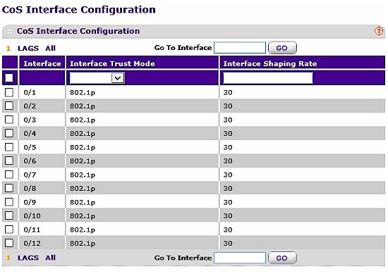Click the Interface Trust Mode column header

[112, 63]
